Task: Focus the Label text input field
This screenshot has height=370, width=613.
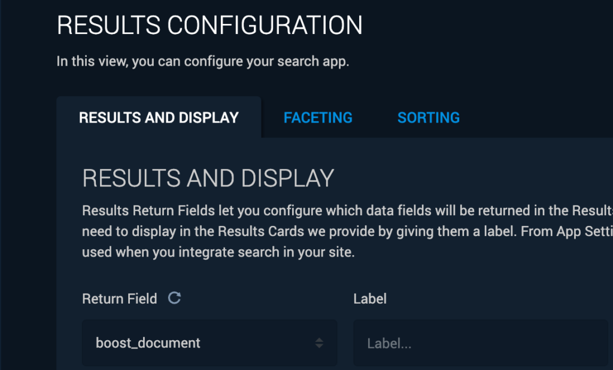Action: pyautogui.click(x=480, y=343)
